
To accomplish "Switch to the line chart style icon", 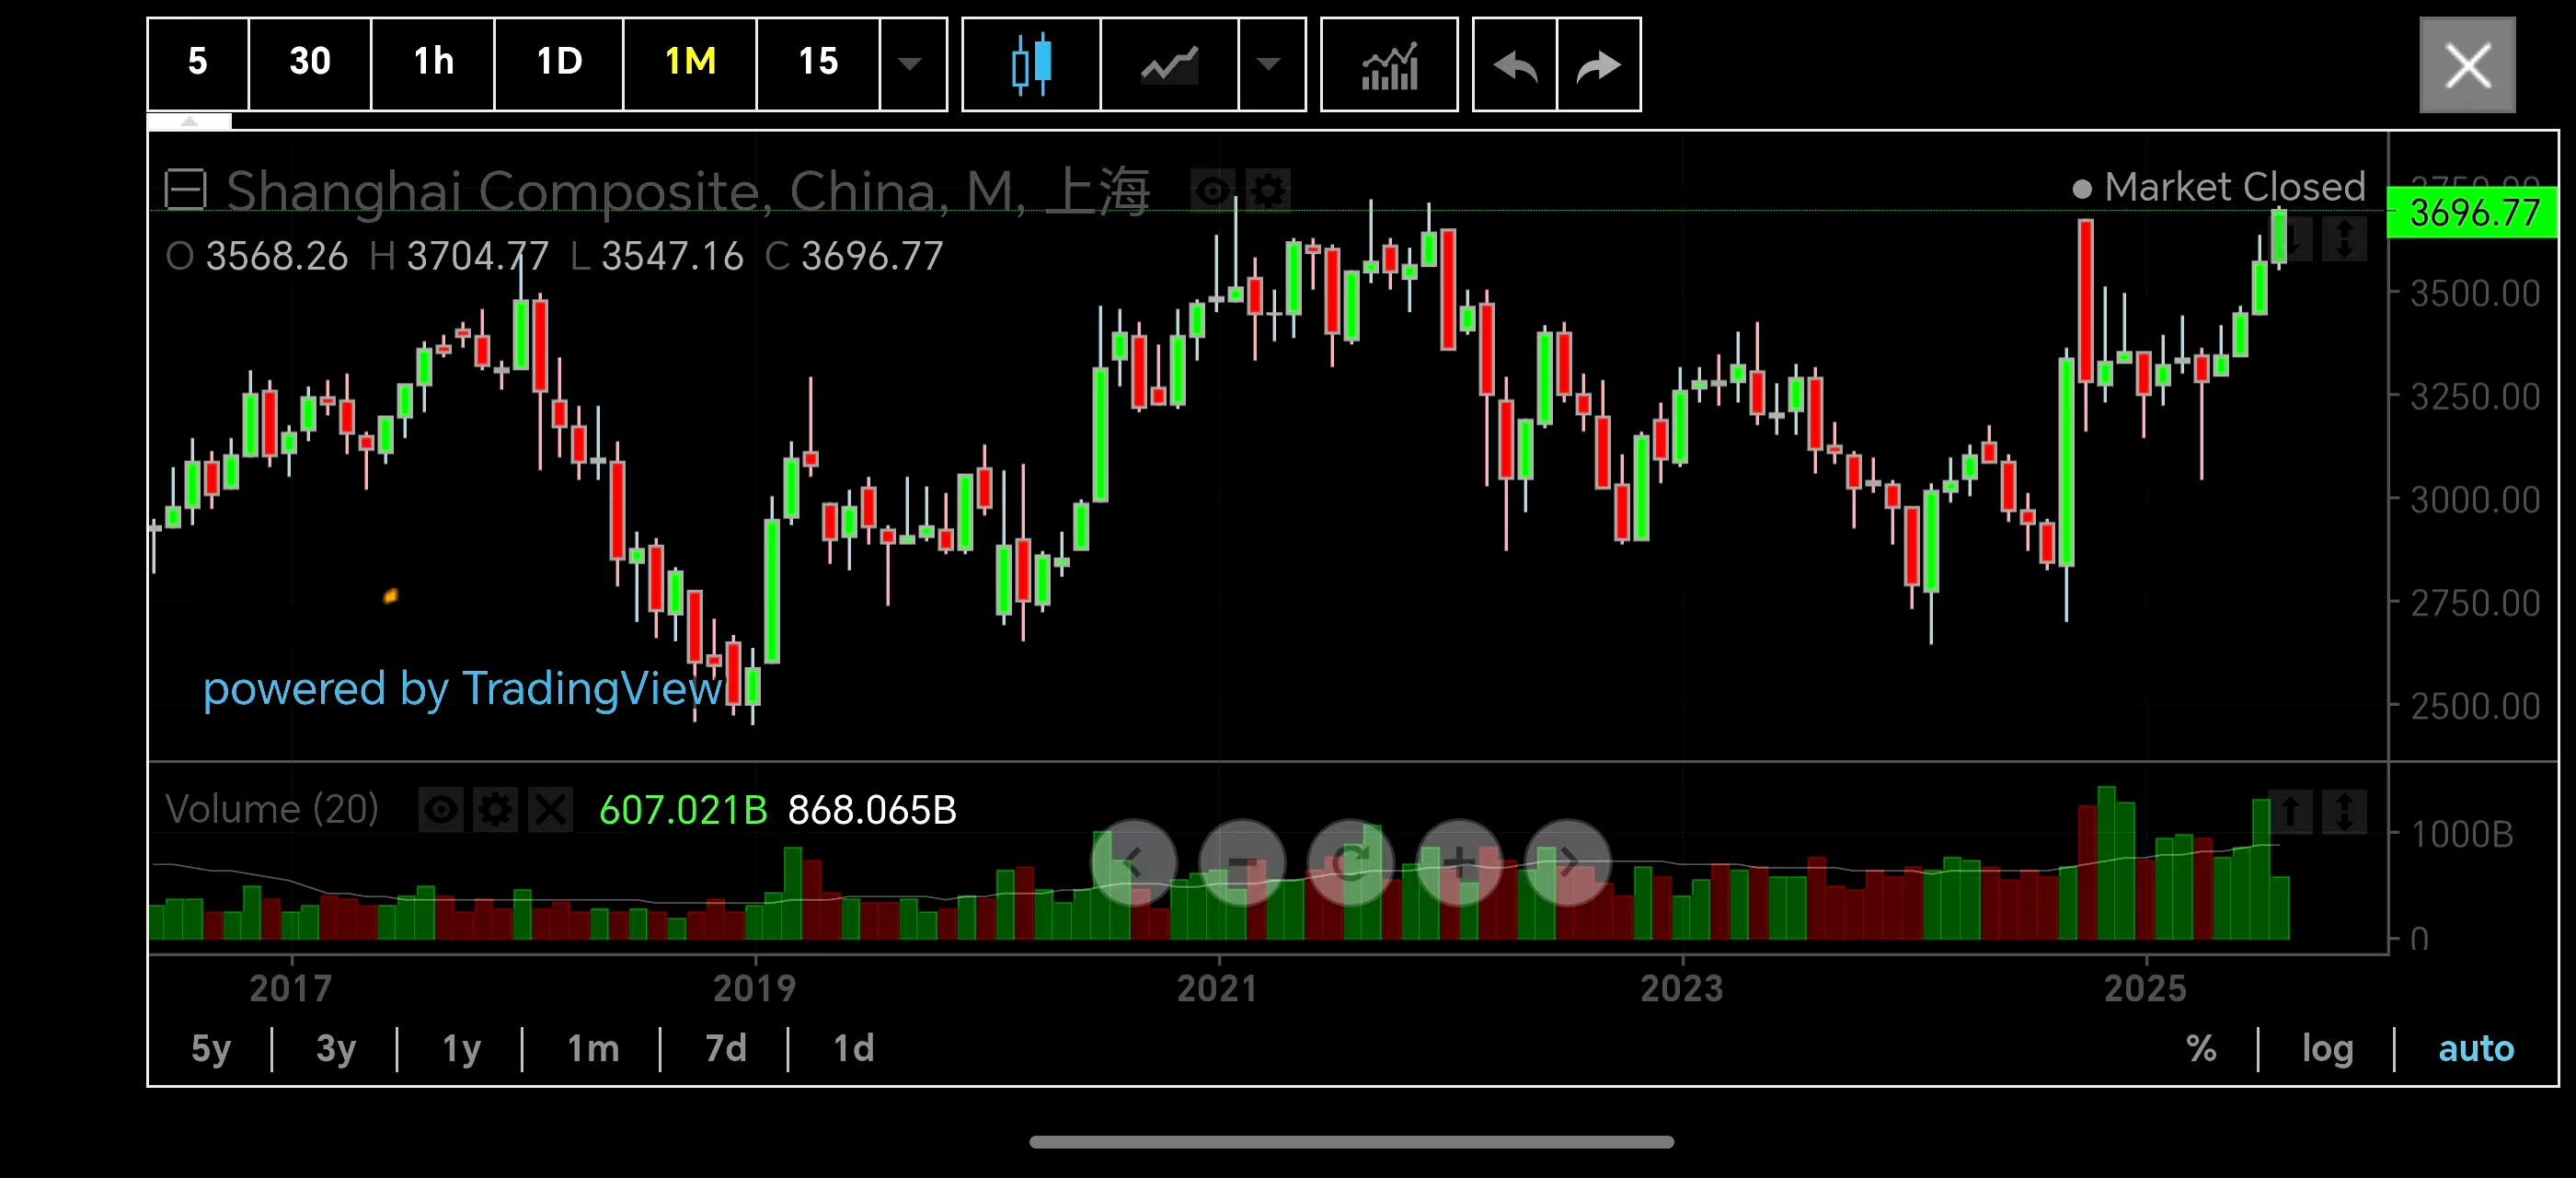I will coord(1169,64).
